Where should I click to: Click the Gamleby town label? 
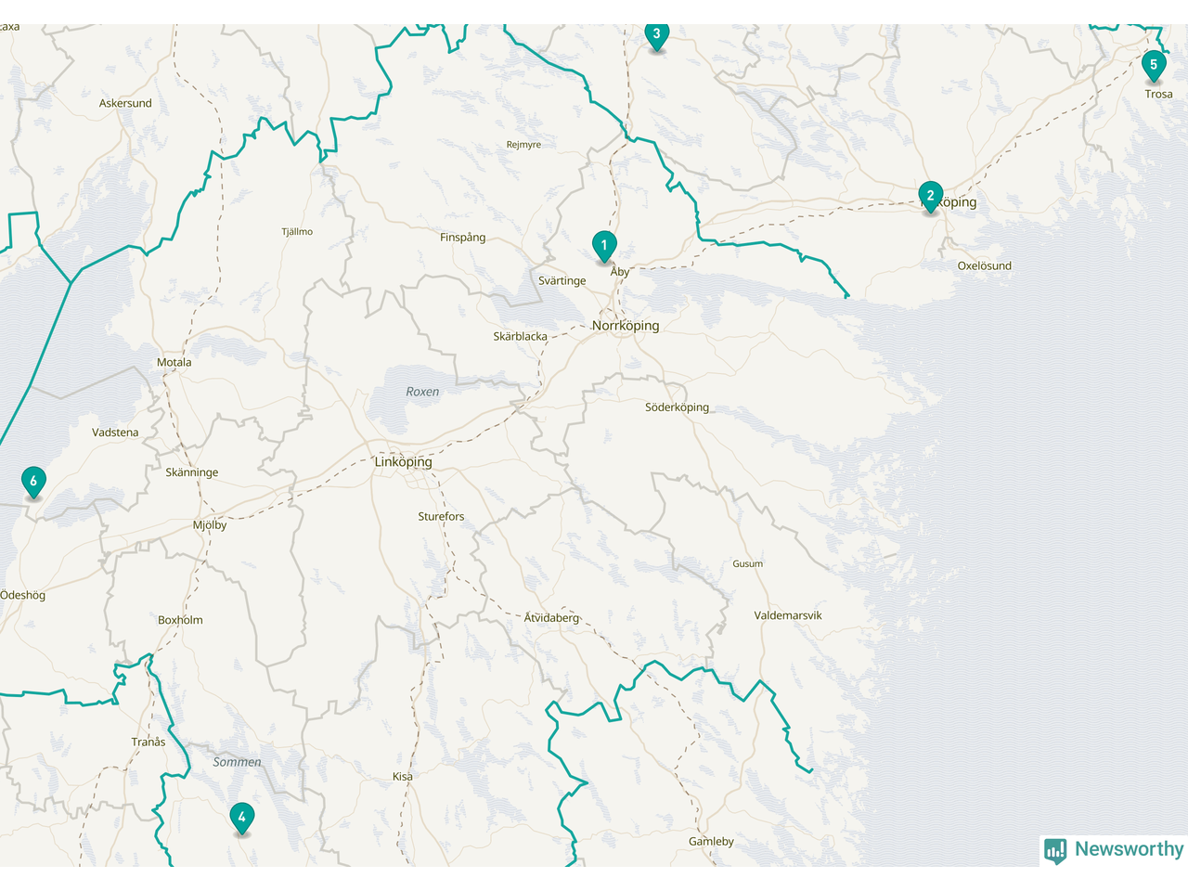click(x=711, y=842)
